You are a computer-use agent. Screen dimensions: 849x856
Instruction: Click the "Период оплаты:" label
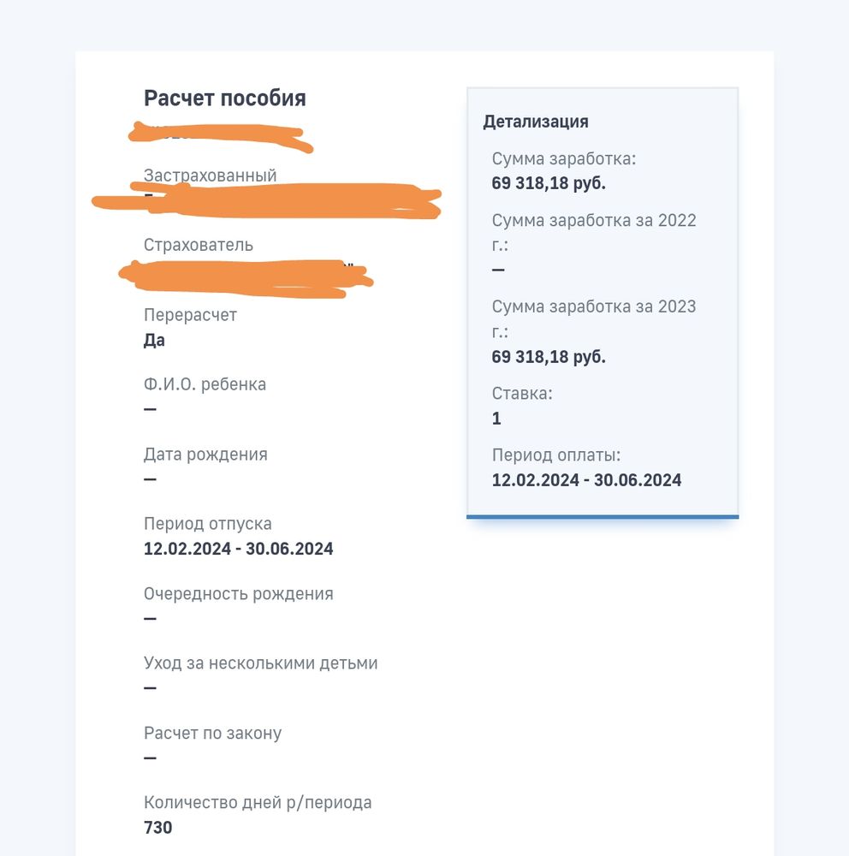point(556,455)
